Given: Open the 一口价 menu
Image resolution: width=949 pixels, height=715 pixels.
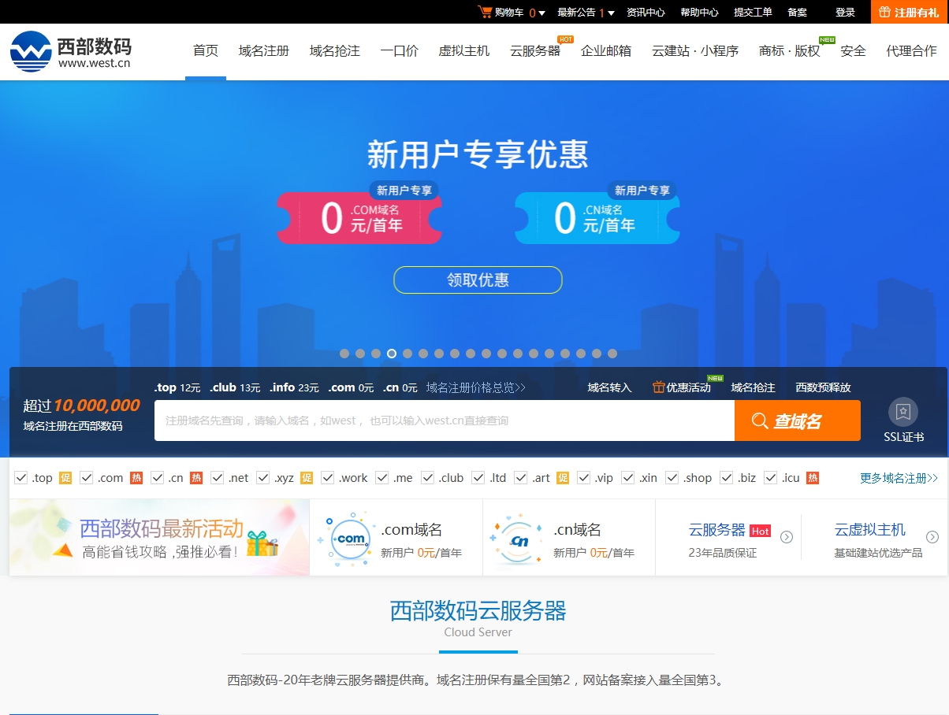Looking at the screenshot, I should [x=400, y=50].
